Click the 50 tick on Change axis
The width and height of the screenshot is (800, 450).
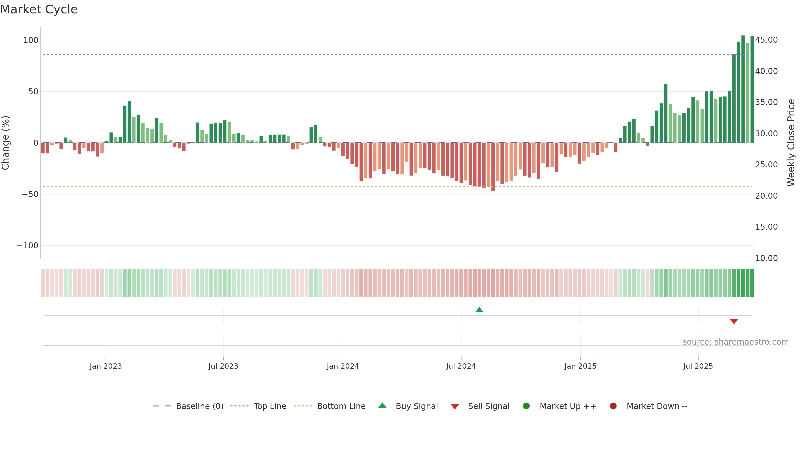[x=33, y=92]
